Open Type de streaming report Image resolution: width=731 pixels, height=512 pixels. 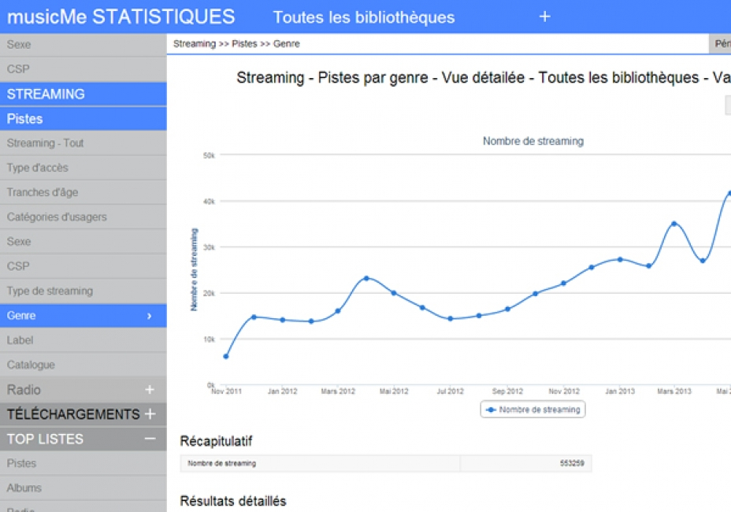83,291
